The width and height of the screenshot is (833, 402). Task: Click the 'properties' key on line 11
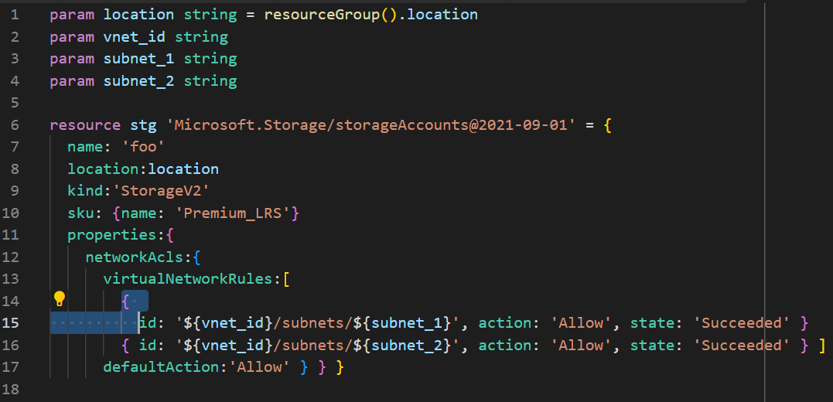112,235
